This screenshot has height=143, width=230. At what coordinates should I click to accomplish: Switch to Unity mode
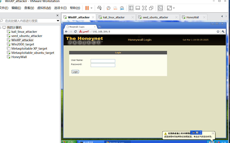pyautogui.click(x=151, y=8)
